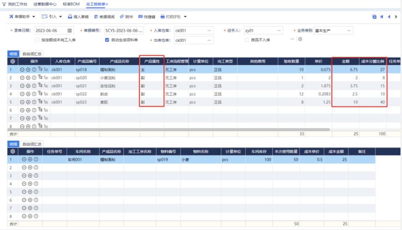Check 废品不入库 checkbox
This screenshot has height=230, width=402.
[247, 40]
